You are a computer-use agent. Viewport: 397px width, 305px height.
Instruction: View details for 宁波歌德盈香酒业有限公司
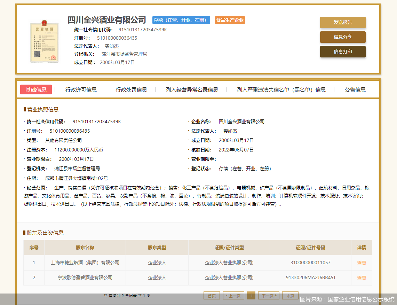click(x=361, y=277)
